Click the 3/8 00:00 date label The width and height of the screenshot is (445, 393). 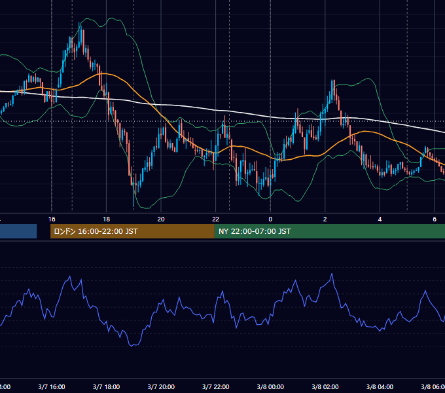(x=270, y=387)
